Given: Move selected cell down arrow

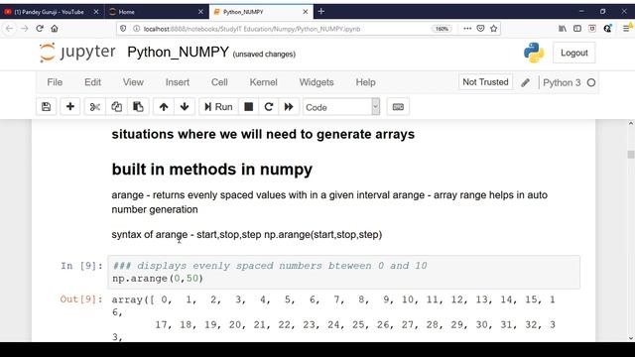Looking at the screenshot, I should pyautogui.click(x=185, y=107).
